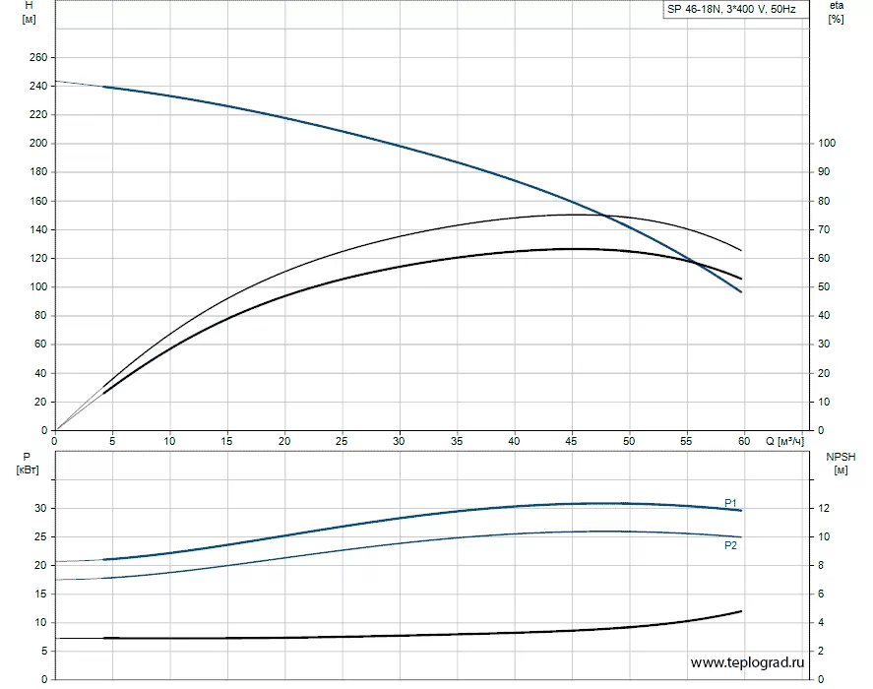Click the 100 tick on eta axis
873x689 pixels.
point(827,143)
